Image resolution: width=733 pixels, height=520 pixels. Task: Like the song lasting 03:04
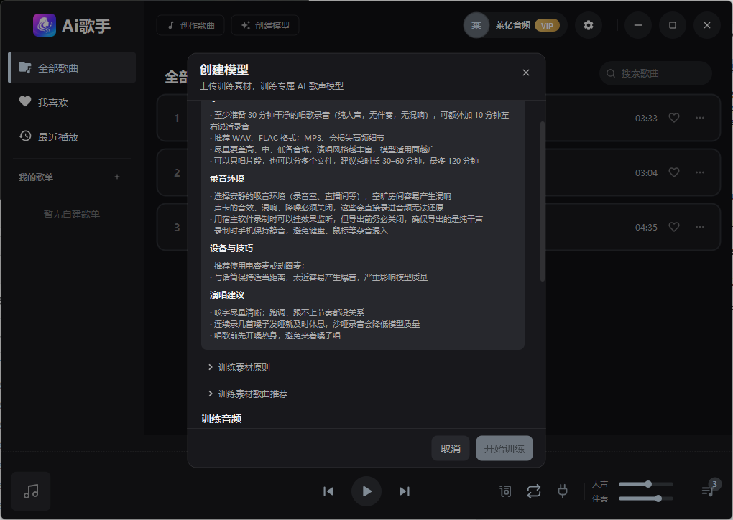pos(673,172)
